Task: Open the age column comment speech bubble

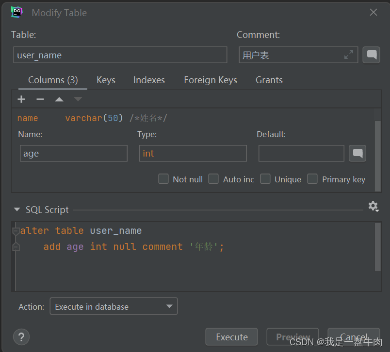Action: 357,153
